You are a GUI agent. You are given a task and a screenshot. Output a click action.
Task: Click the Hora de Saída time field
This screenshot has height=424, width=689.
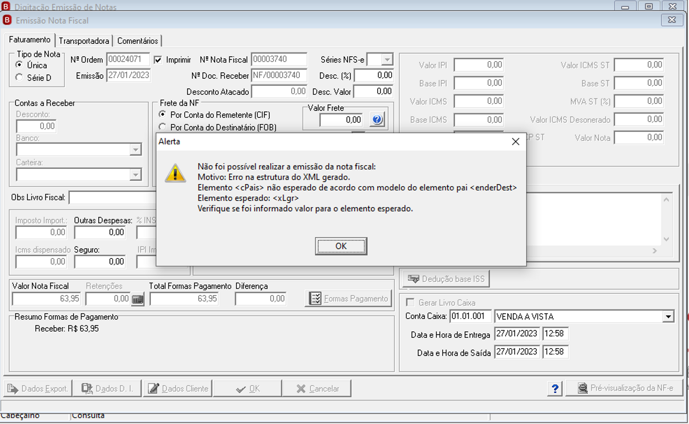tap(555, 352)
